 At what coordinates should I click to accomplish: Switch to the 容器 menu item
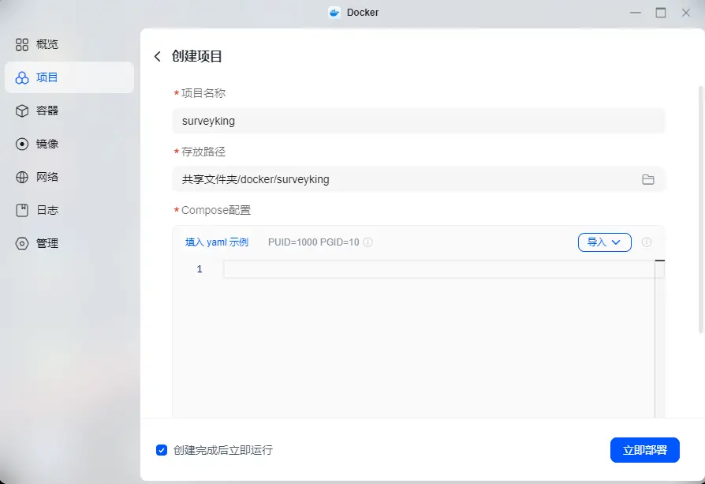coord(69,111)
